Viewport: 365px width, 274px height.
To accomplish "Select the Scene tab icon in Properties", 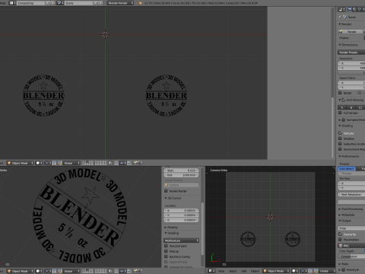I will 359,9.
